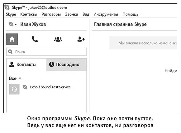Click the search magnifier icon
Screen dimensions: 181x133
pyautogui.click(x=10, y=52)
